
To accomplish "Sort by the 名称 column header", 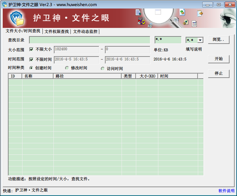I will click(x=38, y=76).
